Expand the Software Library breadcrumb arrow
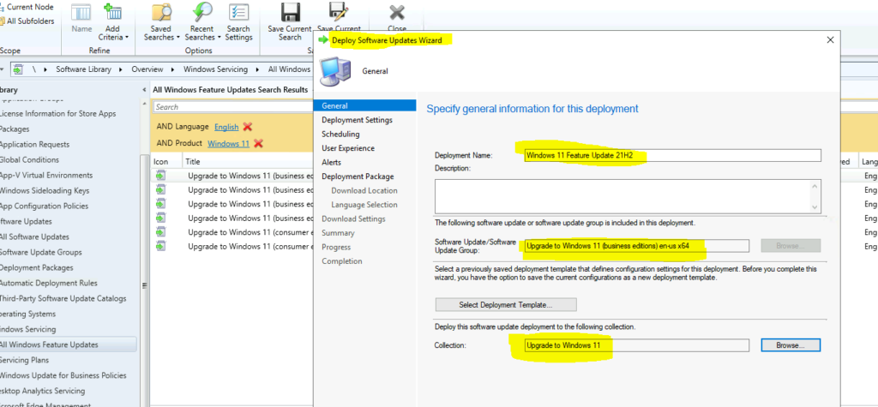The height and width of the screenshot is (407, 878). point(122,69)
